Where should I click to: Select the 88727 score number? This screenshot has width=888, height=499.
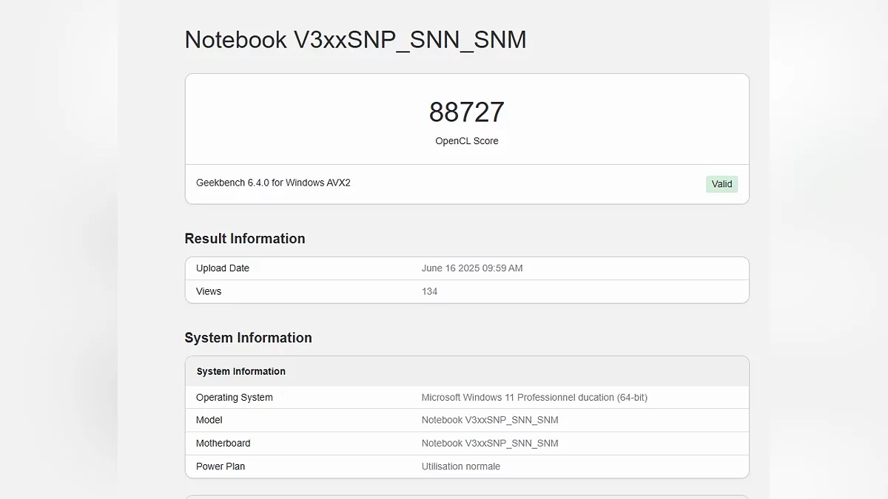466,112
